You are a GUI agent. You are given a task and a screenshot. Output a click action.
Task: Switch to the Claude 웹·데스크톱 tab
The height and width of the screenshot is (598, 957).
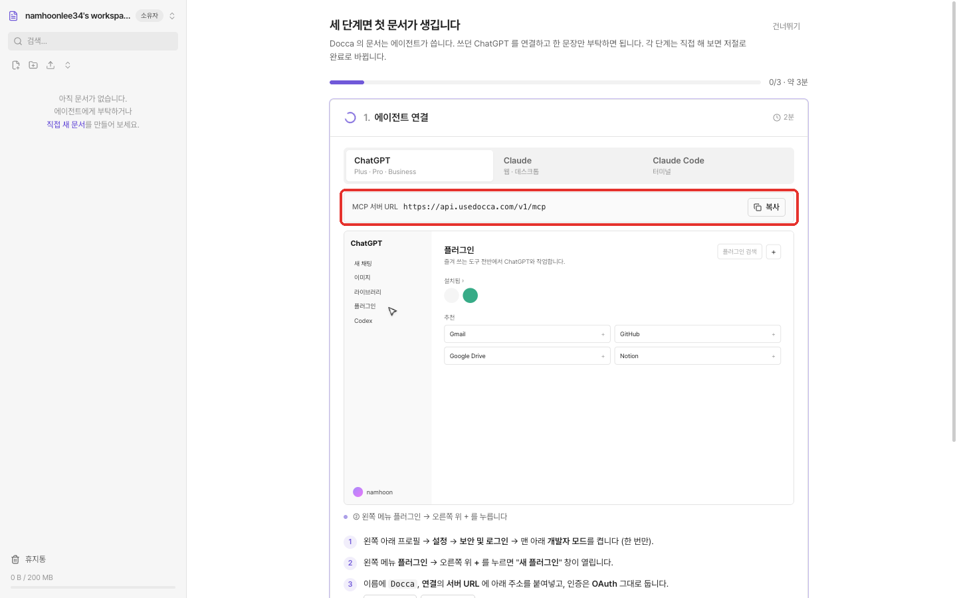point(569,165)
